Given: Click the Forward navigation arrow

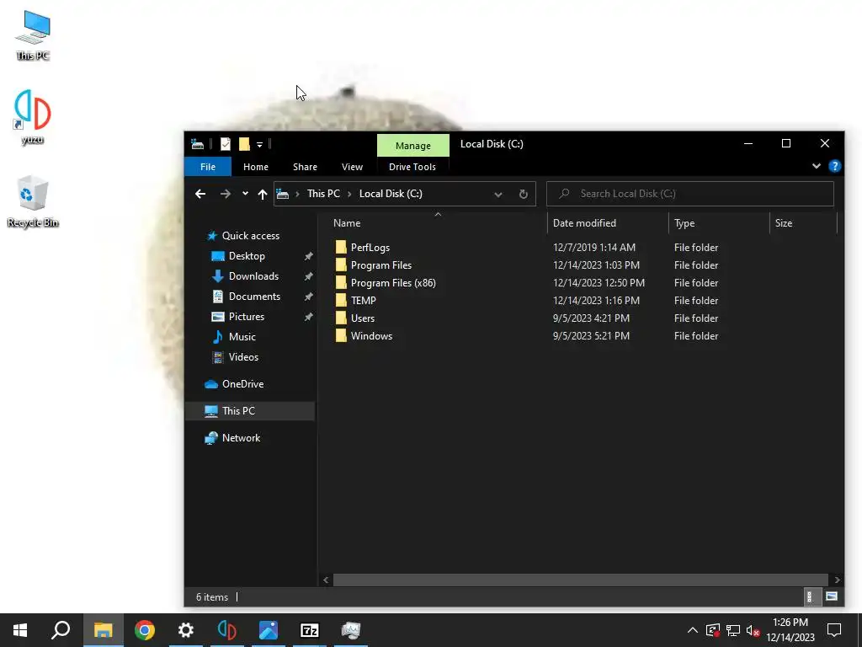Looking at the screenshot, I should tap(226, 194).
